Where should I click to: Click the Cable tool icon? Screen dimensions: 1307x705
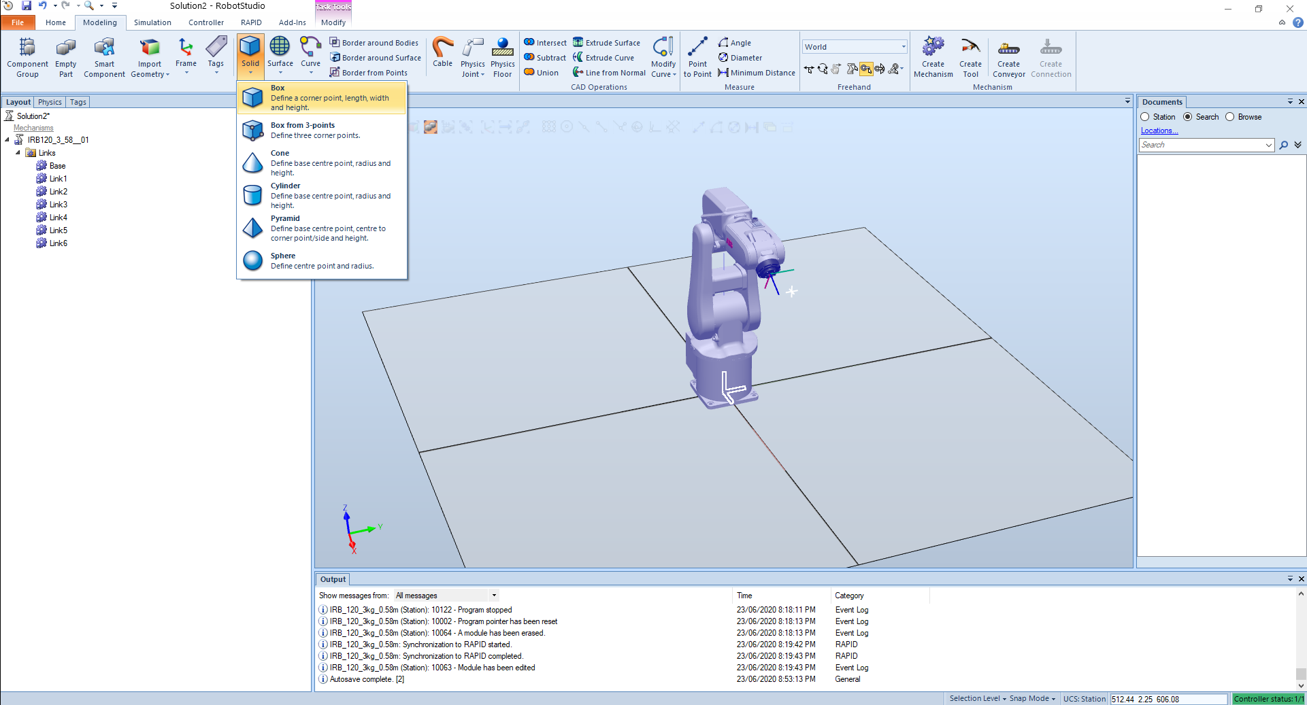coord(442,53)
